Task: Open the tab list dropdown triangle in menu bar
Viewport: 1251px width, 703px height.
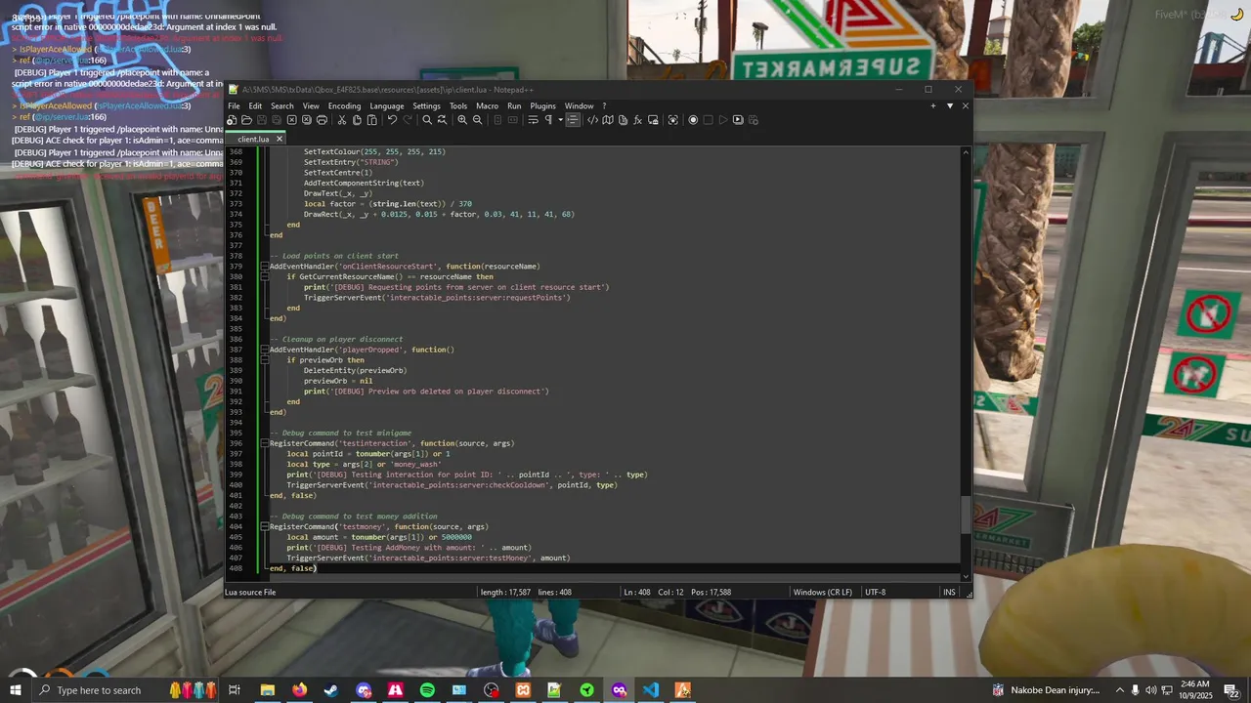Action: click(x=949, y=105)
